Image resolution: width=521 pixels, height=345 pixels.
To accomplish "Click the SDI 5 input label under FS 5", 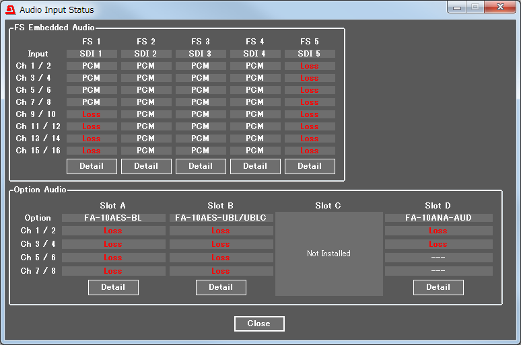I will 310,54.
